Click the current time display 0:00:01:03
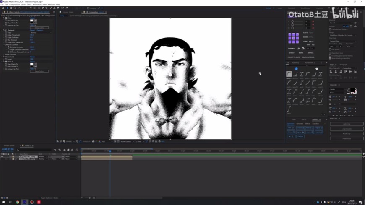Viewport: 365px width, 205px height. pyautogui.click(x=8, y=149)
